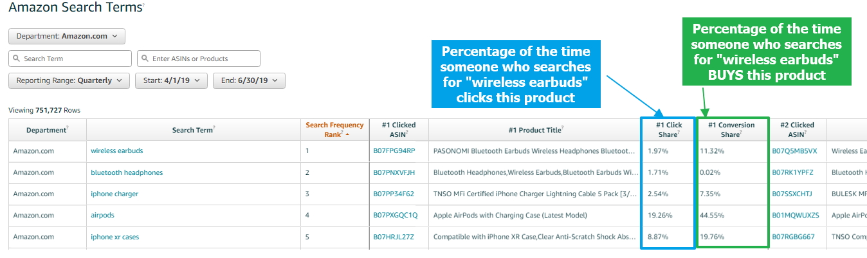Open the End date 6/30/19 dropdown

(249, 80)
